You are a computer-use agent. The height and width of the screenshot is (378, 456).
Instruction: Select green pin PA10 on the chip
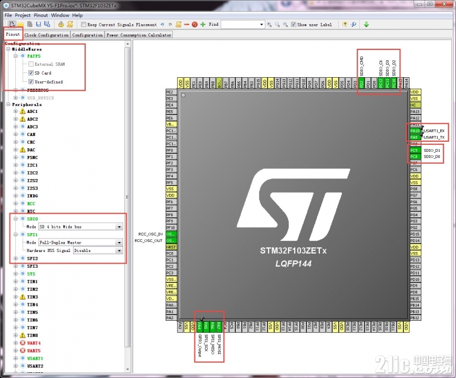(415, 131)
